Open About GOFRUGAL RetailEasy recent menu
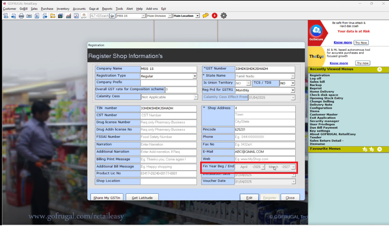This screenshot has width=389, height=244. coord(333,134)
